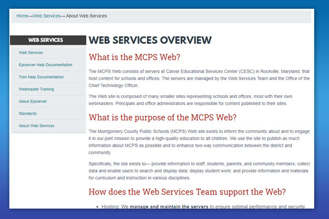This screenshot has width=329, height=219.
Task: Open About Web Services sidebar item
Action: (37, 126)
